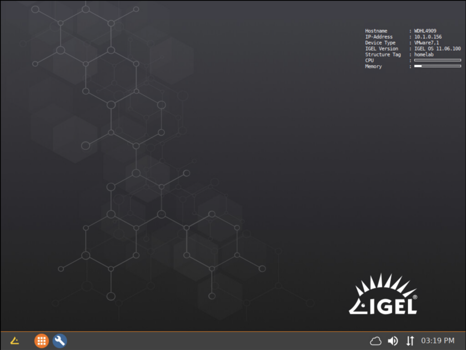Launch the orange Application Launcher grid icon
This screenshot has height=350, width=466.
(41, 341)
